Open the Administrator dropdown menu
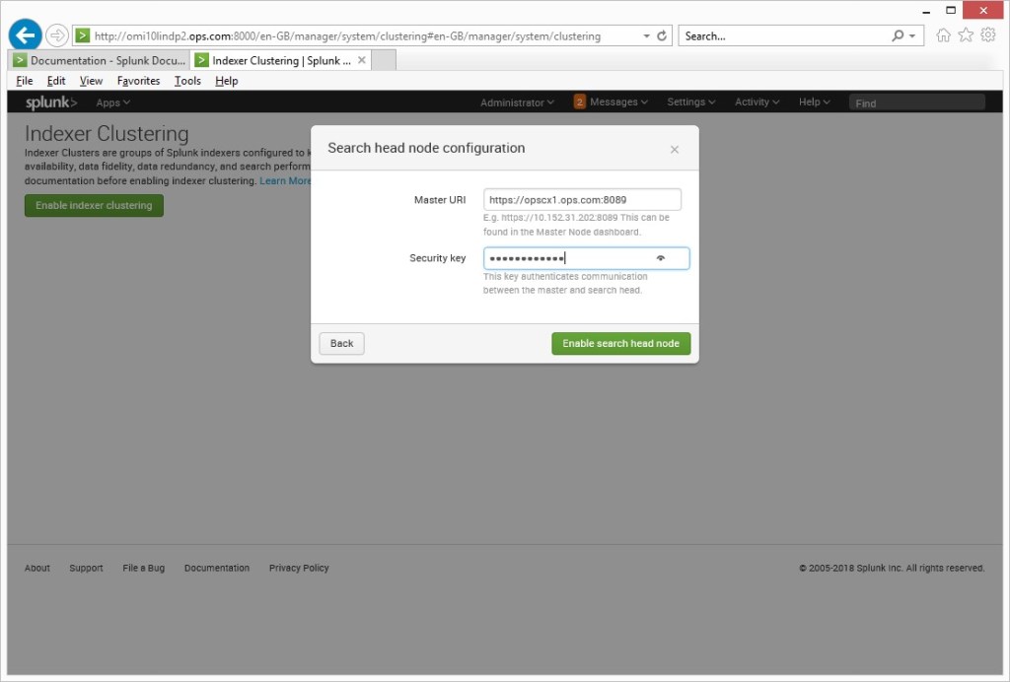1010x682 pixels. 516,102
